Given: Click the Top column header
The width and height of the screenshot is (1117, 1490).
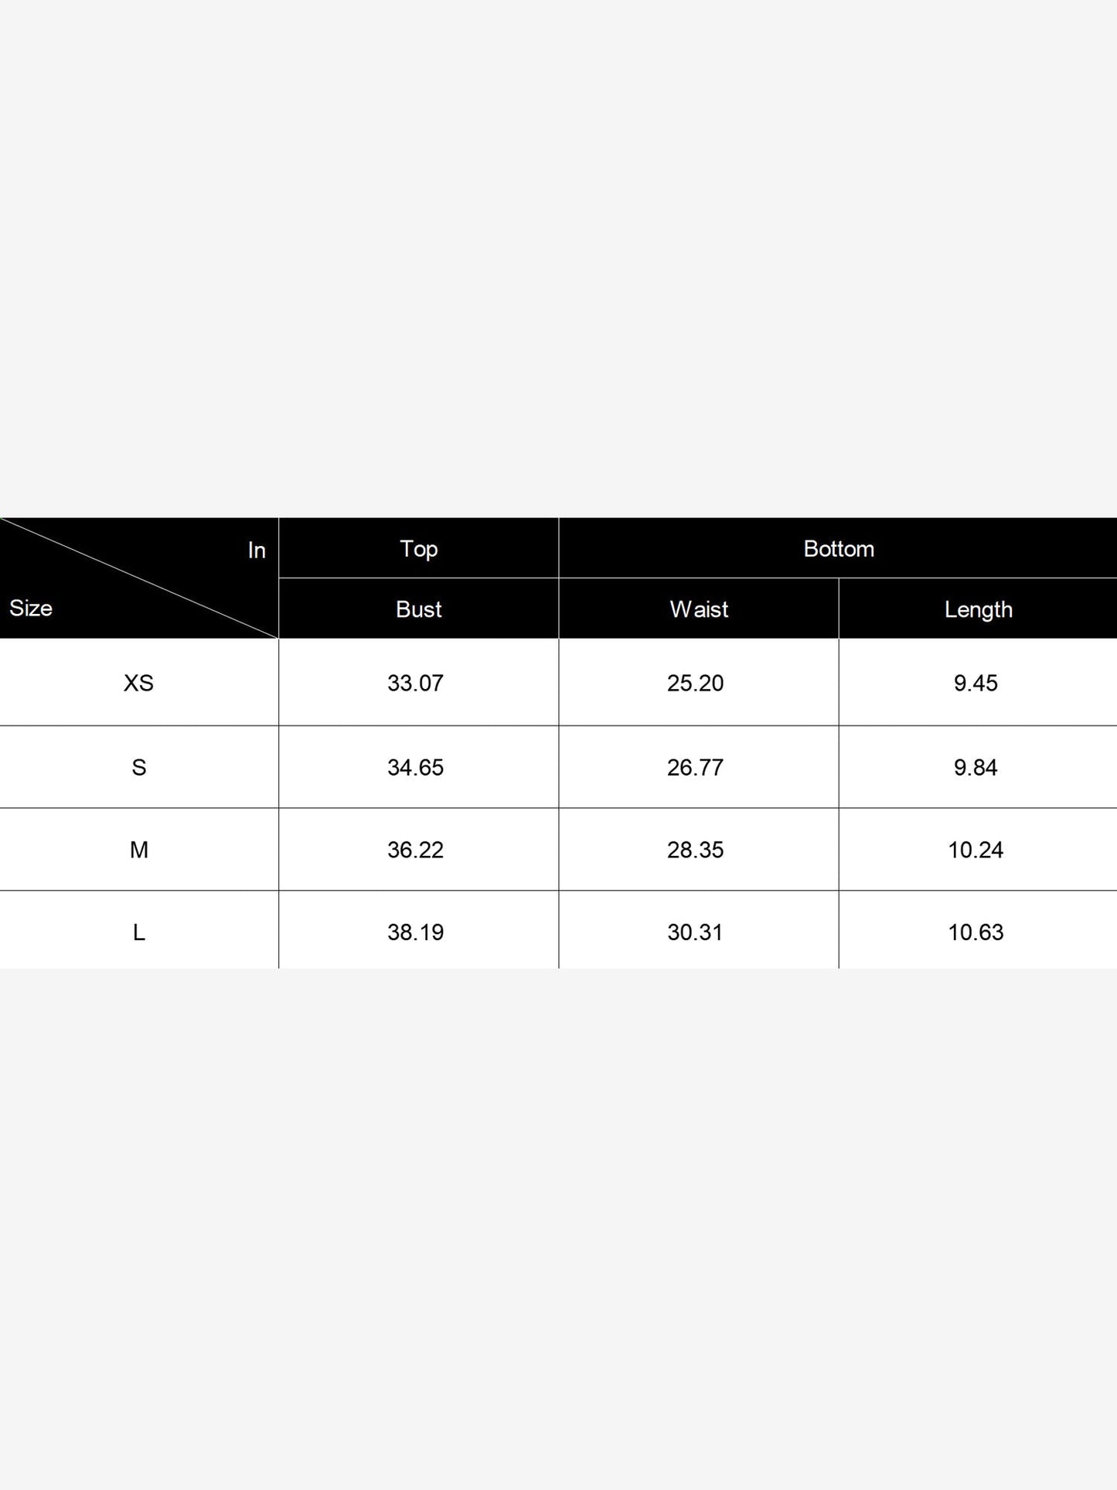Looking at the screenshot, I should [x=418, y=549].
